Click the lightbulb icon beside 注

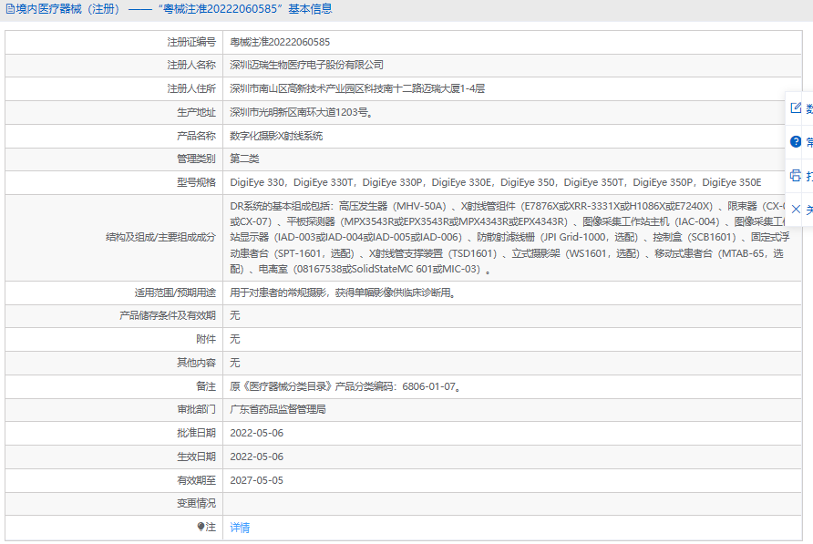point(201,527)
